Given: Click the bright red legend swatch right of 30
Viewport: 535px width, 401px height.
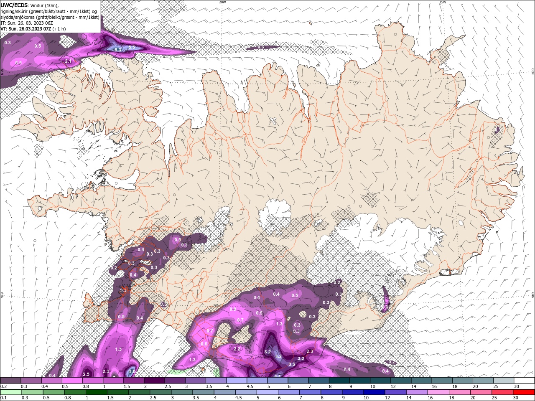Looking at the screenshot, I should coord(525,392).
